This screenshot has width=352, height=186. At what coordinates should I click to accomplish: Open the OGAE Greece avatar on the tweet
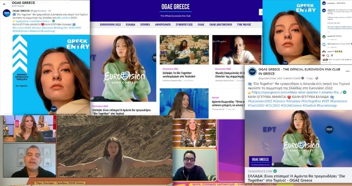6,13
